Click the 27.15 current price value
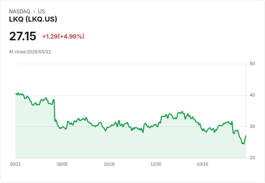Viewport: 265px width, 183px height. tap(23, 36)
